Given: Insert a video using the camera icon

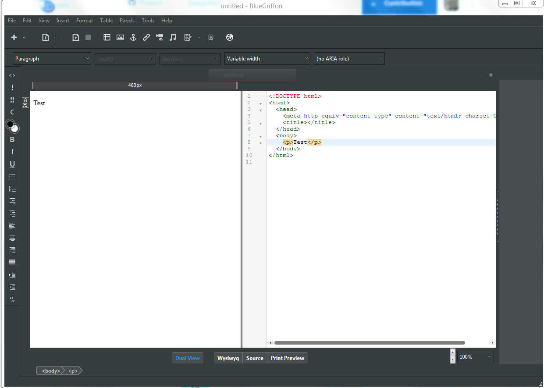Looking at the screenshot, I should point(160,38).
